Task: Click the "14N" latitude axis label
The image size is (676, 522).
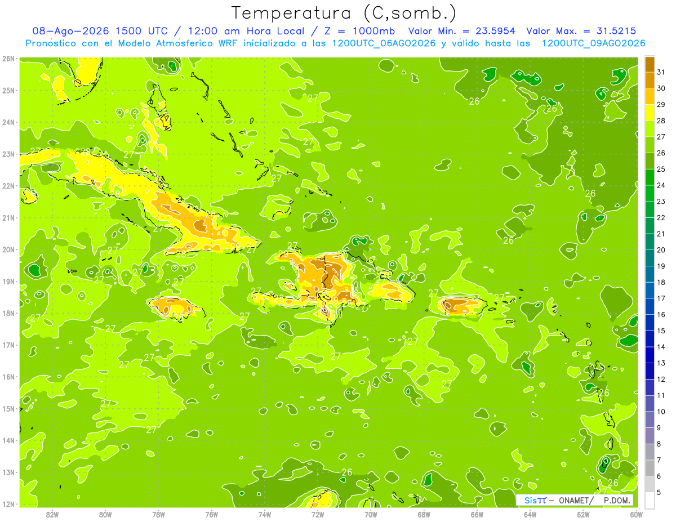Action: (x=8, y=440)
